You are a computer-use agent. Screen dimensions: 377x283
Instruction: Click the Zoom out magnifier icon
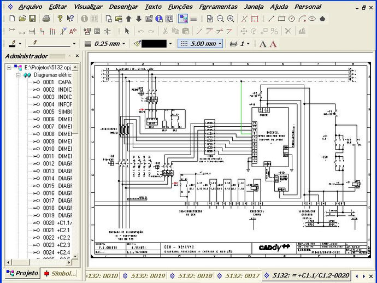point(220,19)
